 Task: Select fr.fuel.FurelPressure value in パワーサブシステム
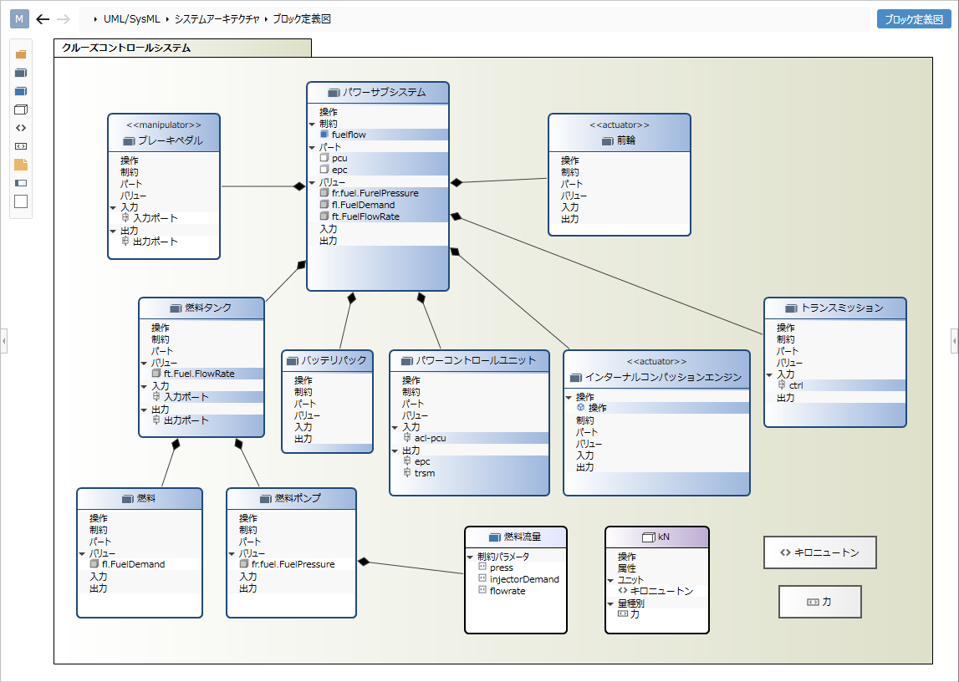point(375,193)
